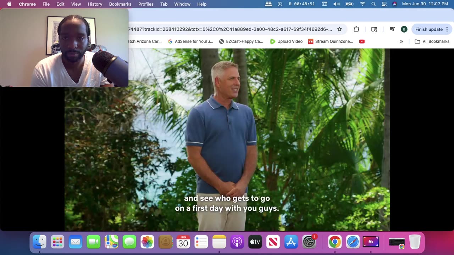Open Contacts from the Dock

tap(165, 242)
